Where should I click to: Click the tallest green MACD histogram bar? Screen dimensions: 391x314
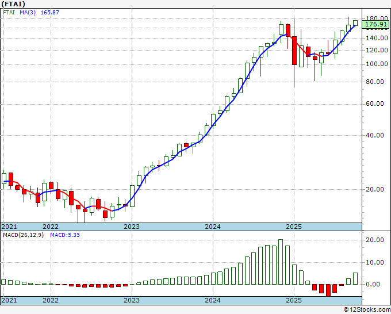[281, 262]
